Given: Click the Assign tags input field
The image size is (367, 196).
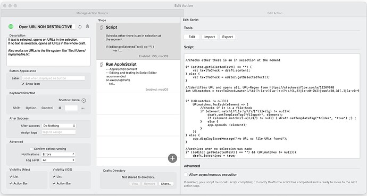Looking at the screenshot, I should coord(59,132).
